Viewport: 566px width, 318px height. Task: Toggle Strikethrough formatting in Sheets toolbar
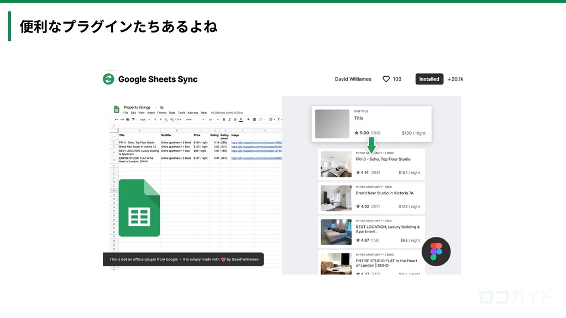coord(235,119)
